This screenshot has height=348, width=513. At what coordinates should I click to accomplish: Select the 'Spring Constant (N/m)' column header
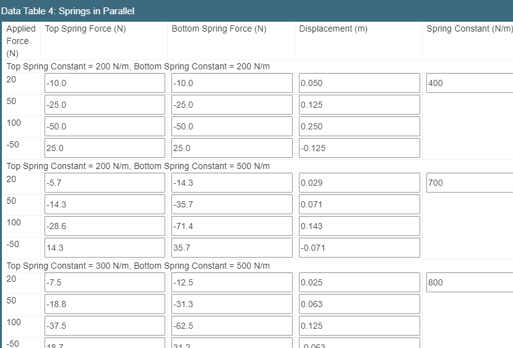click(x=470, y=29)
